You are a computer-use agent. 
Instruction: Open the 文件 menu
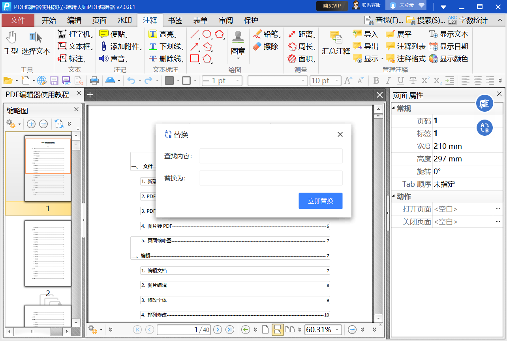pos(18,21)
